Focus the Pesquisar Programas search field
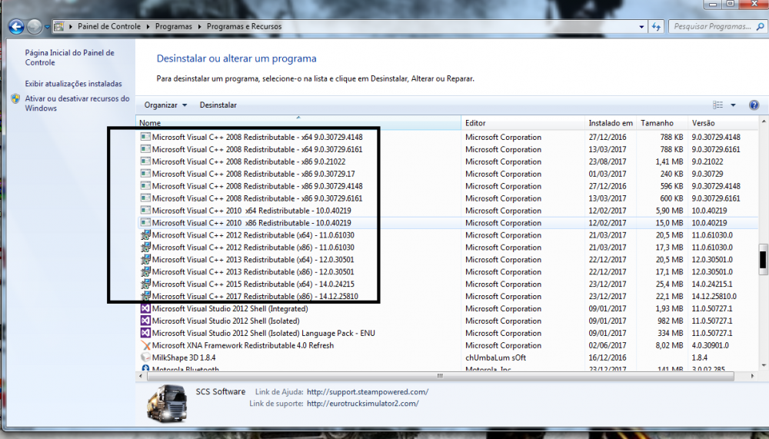769x439 pixels. (x=711, y=26)
